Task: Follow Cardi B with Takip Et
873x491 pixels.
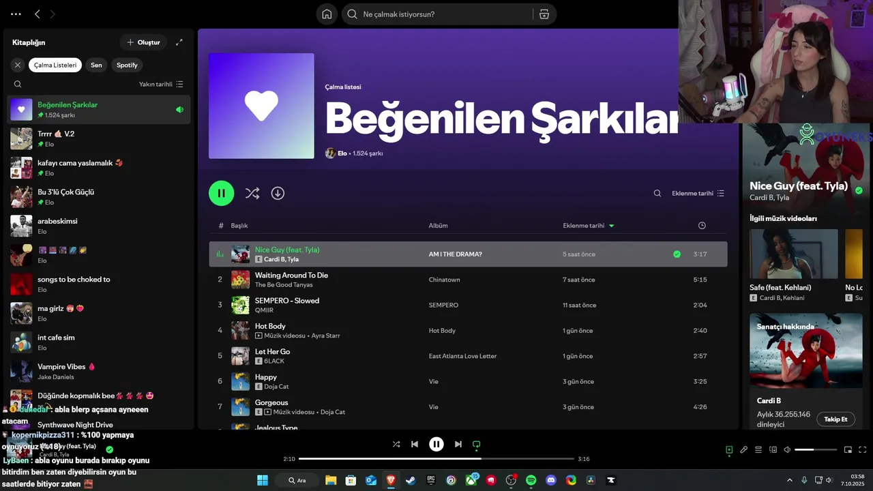Action: pyautogui.click(x=835, y=419)
